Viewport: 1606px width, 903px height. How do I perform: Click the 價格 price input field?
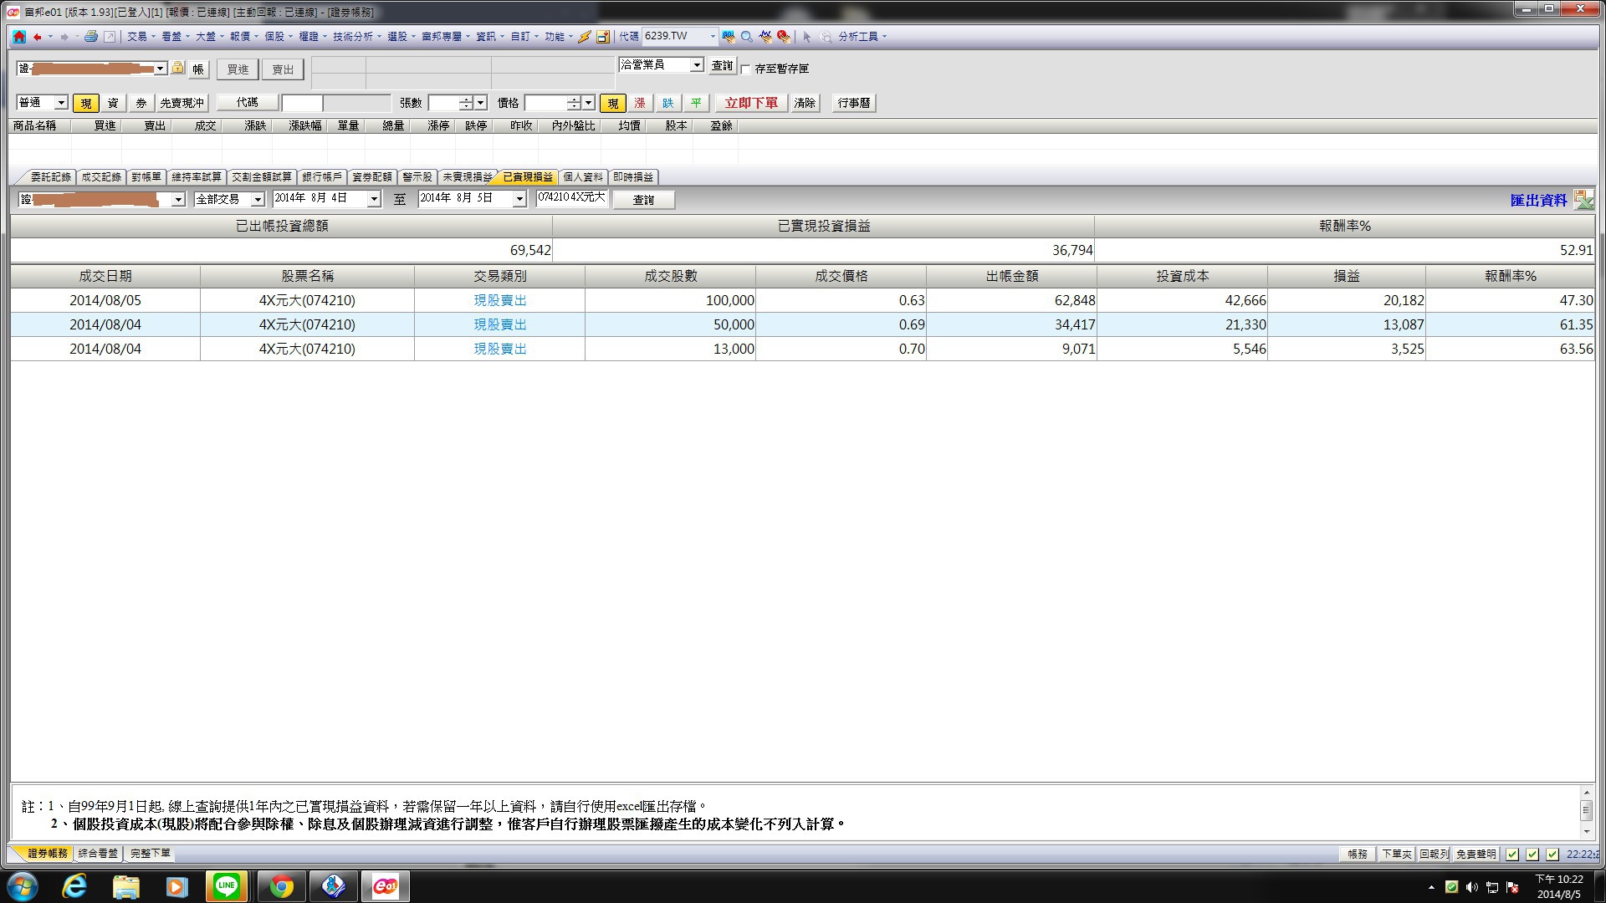coord(546,103)
